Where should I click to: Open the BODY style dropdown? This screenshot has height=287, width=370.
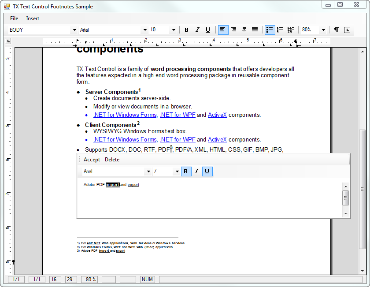[x=74, y=30]
